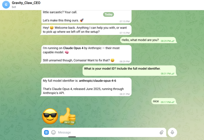Select the thumbs up emoji sticker

pos(68,116)
